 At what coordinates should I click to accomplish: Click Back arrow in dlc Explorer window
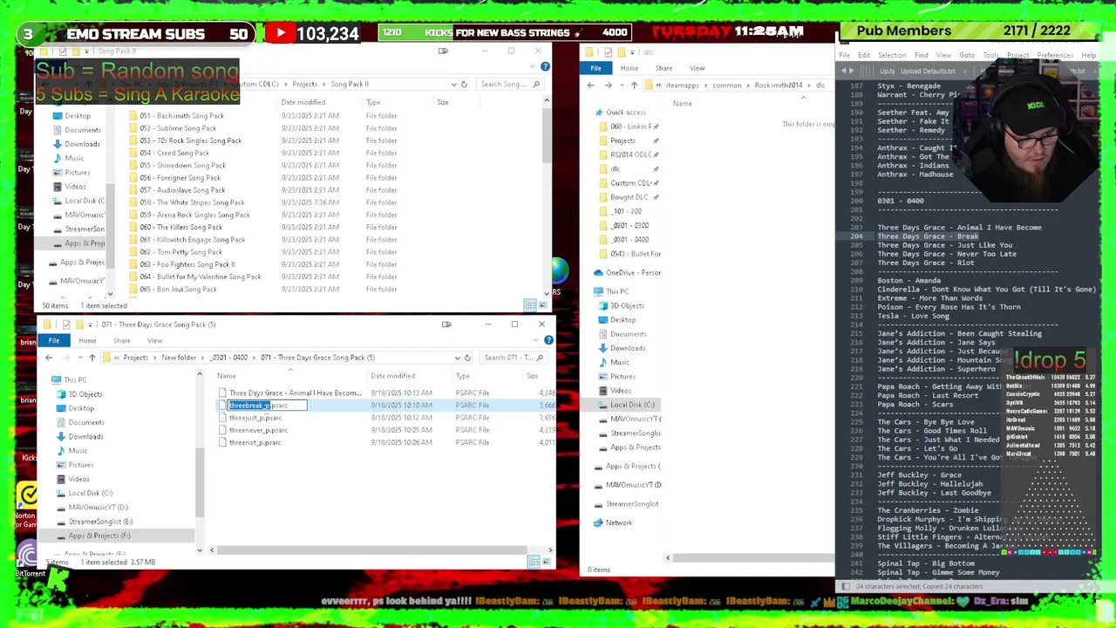[591, 85]
